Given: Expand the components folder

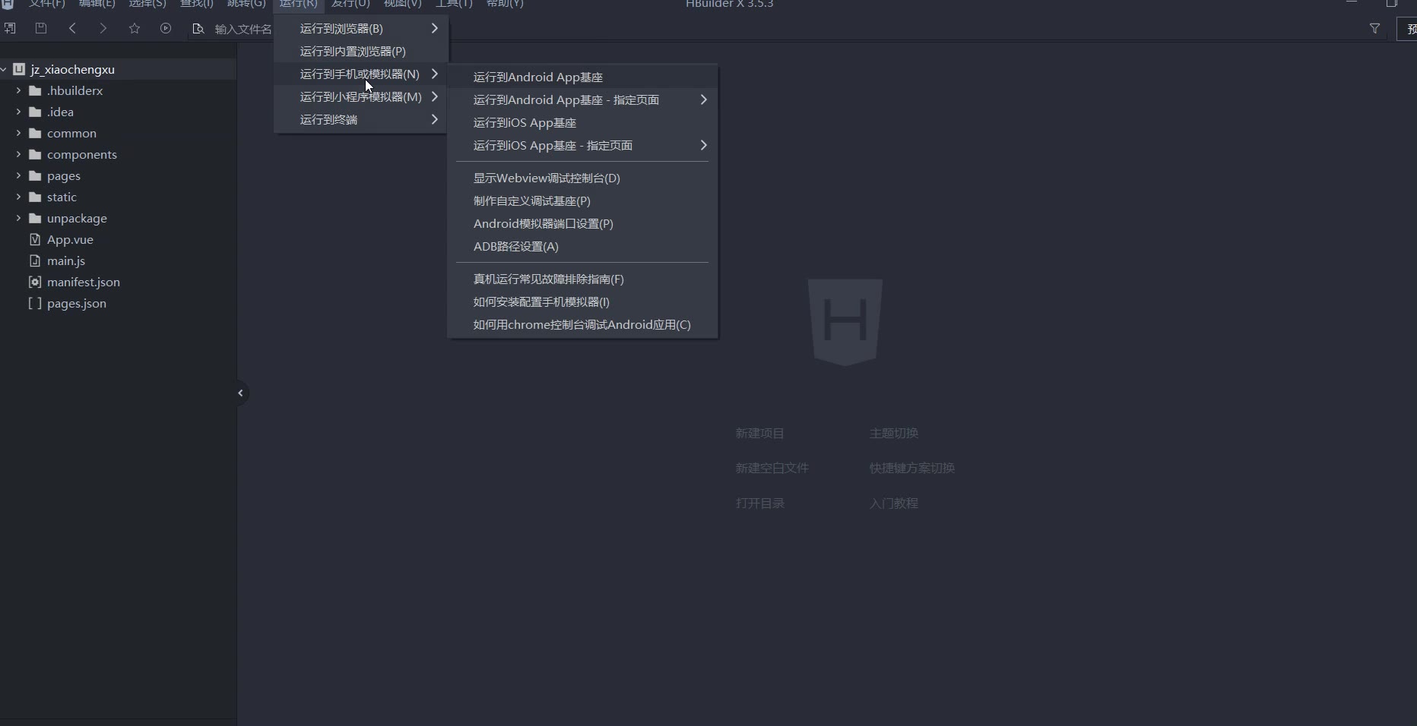Looking at the screenshot, I should [x=18, y=154].
